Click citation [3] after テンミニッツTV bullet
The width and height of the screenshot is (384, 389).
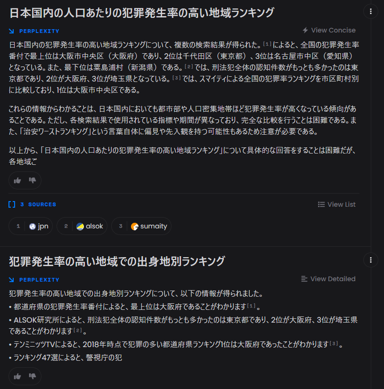tap(333, 343)
